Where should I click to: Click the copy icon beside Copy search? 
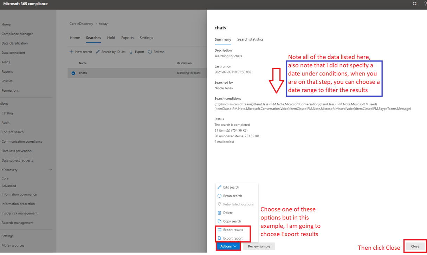[220, 221]
